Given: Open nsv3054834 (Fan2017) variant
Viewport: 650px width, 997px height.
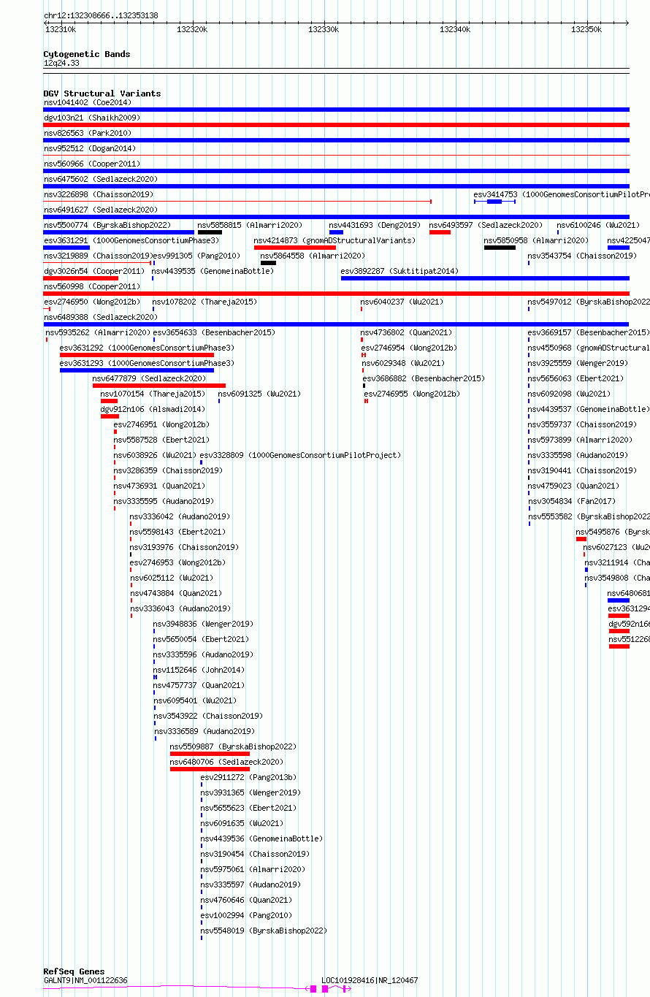Looking at the screenshot, I should [572, 501].
